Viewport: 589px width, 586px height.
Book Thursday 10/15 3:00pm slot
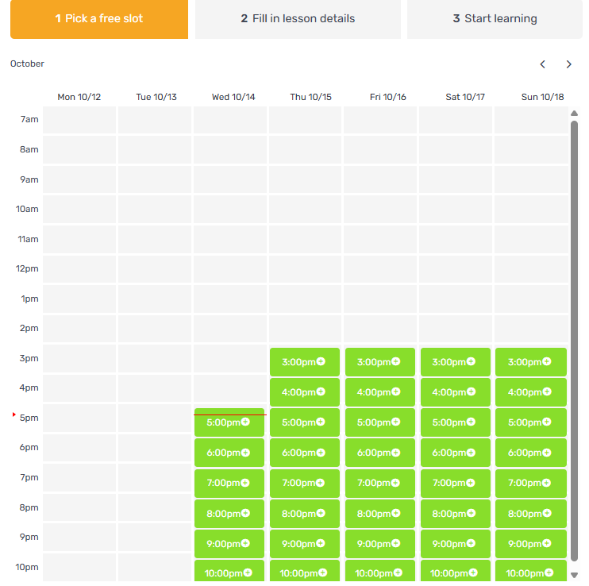pos(305,362)
